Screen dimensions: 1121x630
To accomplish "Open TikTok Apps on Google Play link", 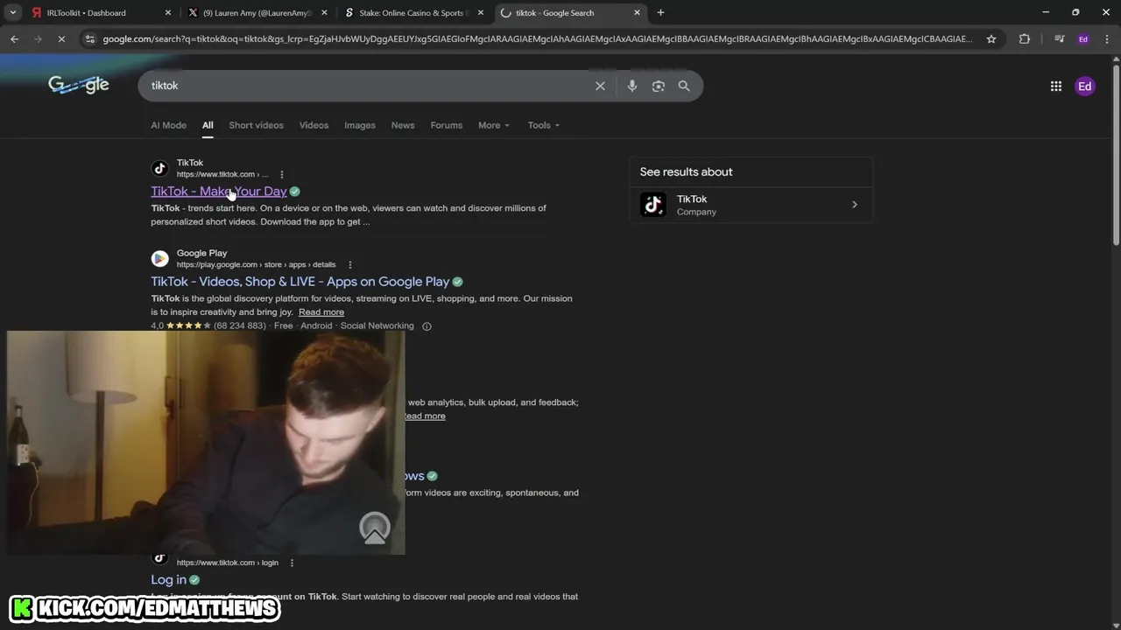I will [300, 282].
